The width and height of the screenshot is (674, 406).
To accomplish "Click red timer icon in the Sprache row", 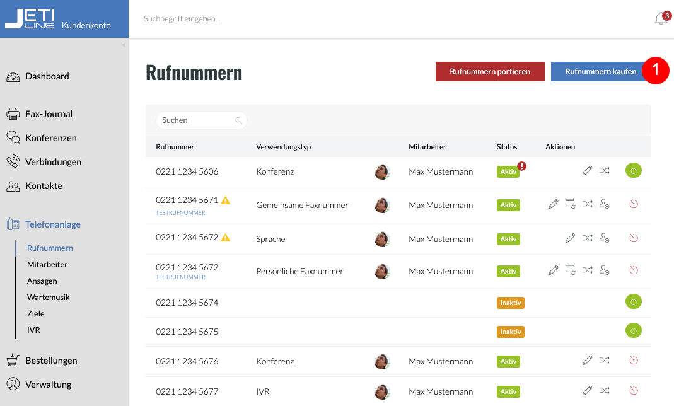I will point(634,238).
